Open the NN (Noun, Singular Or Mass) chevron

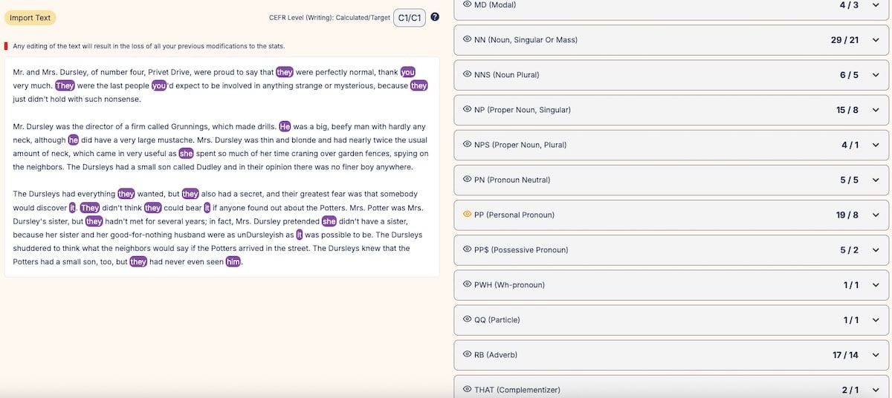pyautogui.click(x=875, y=39)
